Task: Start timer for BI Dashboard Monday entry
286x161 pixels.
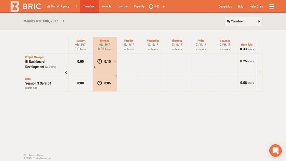Action: click(100, 61)
